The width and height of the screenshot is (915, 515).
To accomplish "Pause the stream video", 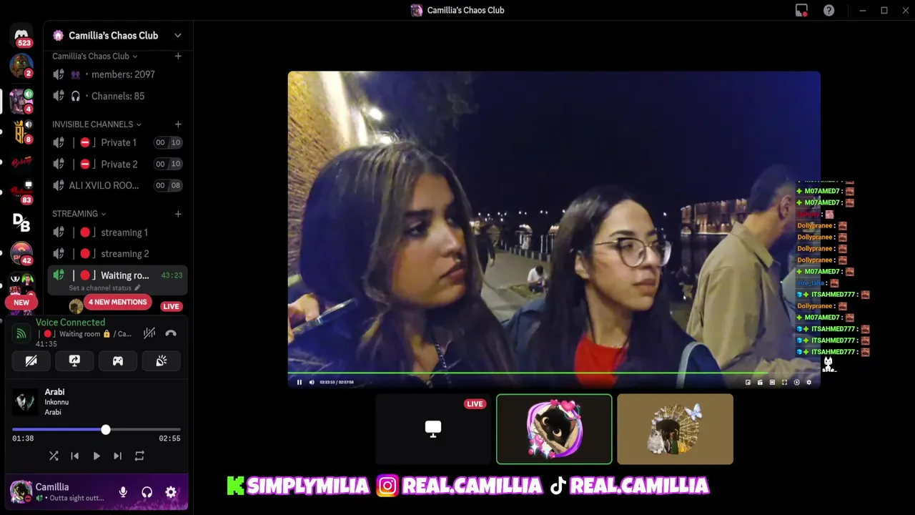I will (x=299, y=382).
